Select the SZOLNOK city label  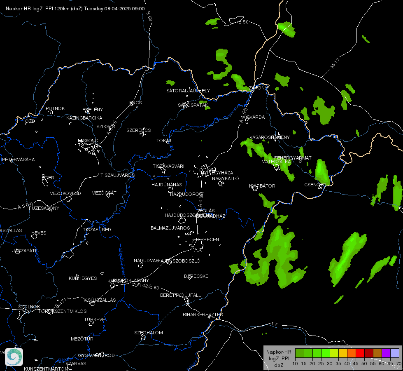(29, 307)
